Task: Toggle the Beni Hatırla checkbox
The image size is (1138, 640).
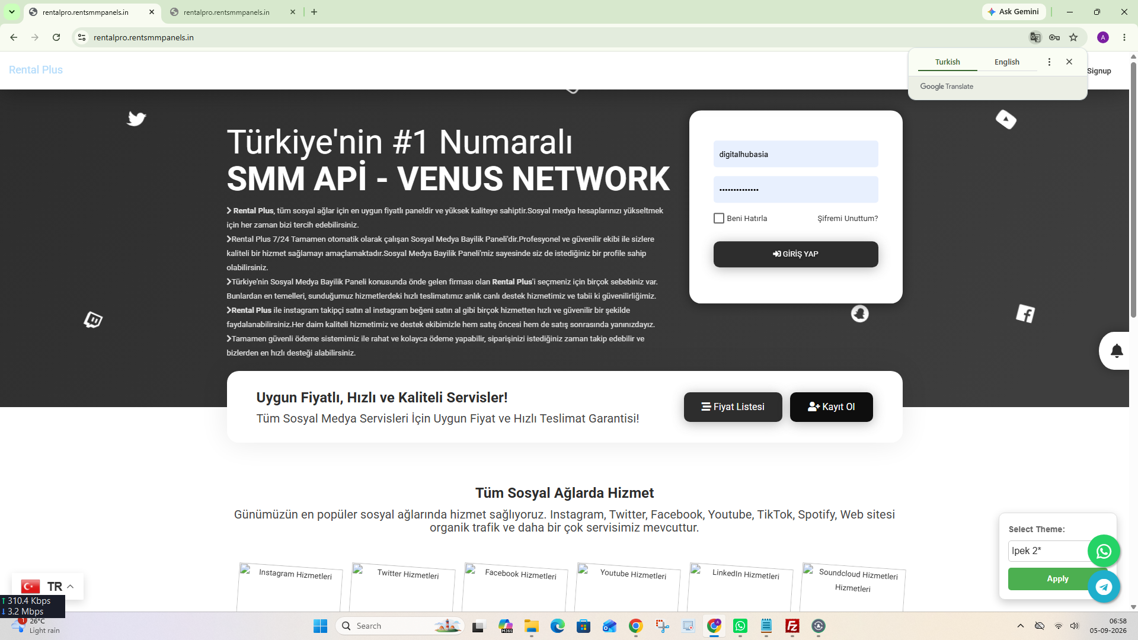Action: [x=719, y=218]
